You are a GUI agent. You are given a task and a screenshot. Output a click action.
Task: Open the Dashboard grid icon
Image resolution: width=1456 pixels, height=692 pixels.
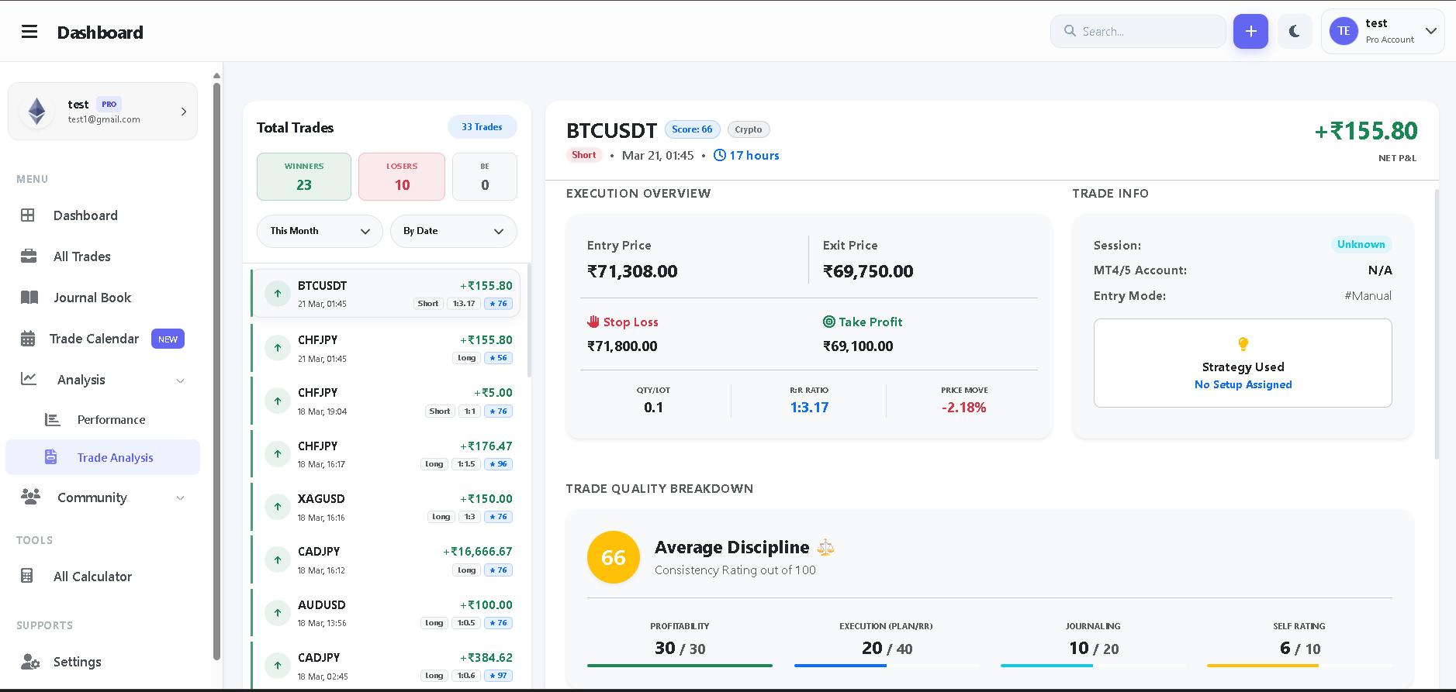[x=28, y=215]
